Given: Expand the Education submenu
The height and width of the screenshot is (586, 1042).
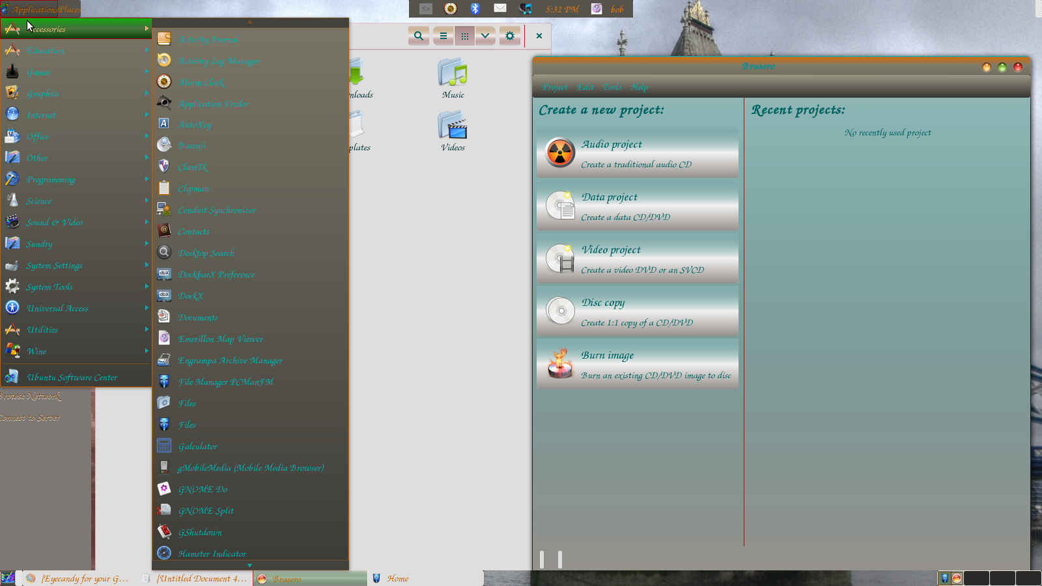Looking at the screenshot, I should [76, 50].
